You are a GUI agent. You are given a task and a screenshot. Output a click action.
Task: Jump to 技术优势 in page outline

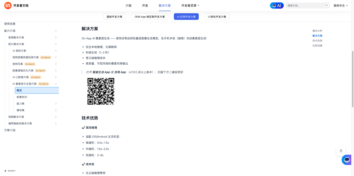point(317,41)
